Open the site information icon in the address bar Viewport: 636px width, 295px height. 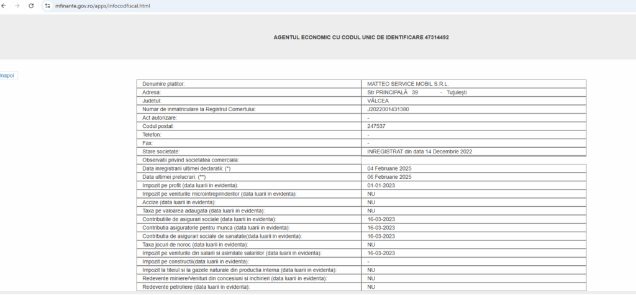pos(48,6)
